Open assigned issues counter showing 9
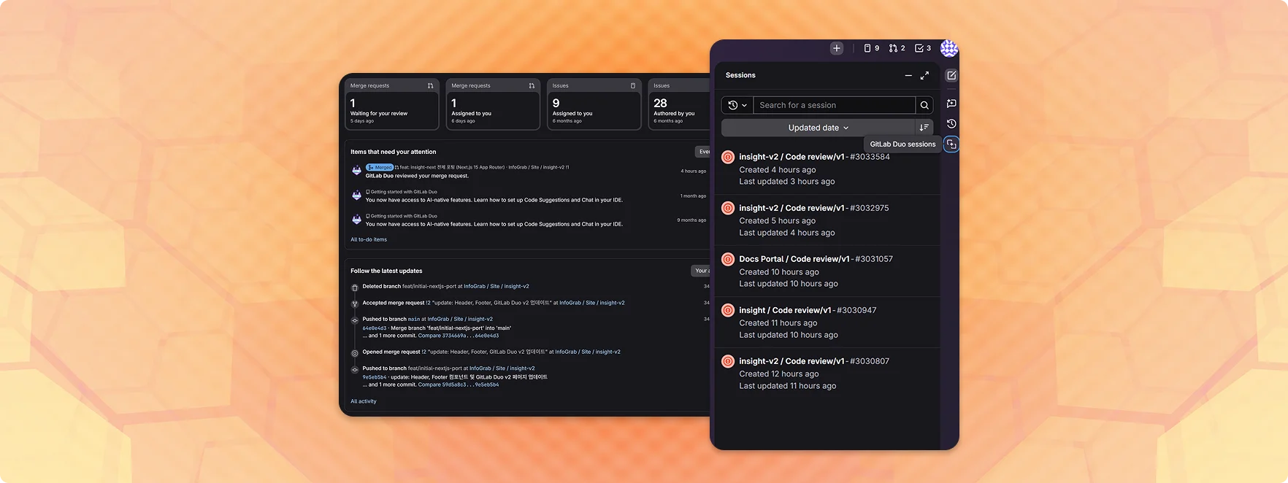 coord(871,48)
